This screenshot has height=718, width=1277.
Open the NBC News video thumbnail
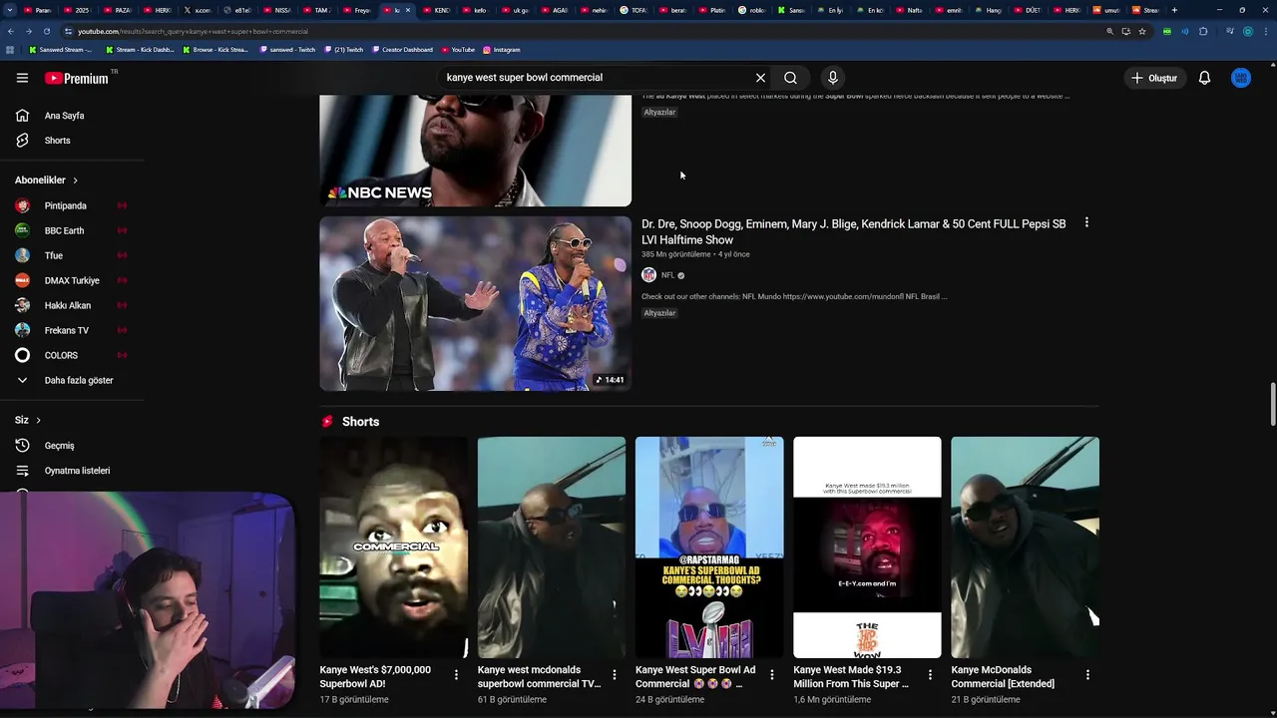coord(475,150)
